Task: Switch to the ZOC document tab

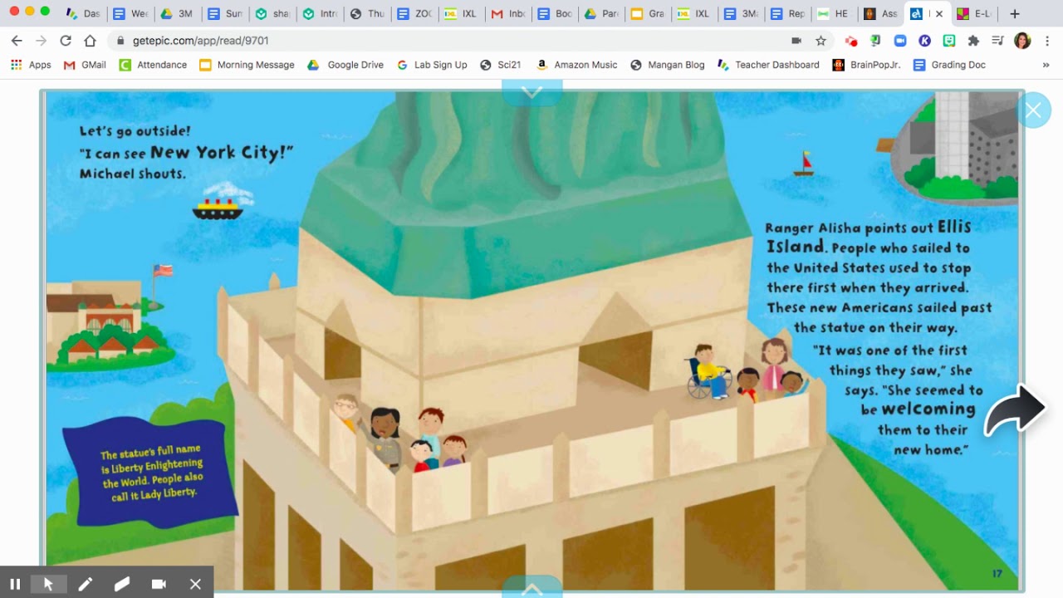Action: coord(415,13)
